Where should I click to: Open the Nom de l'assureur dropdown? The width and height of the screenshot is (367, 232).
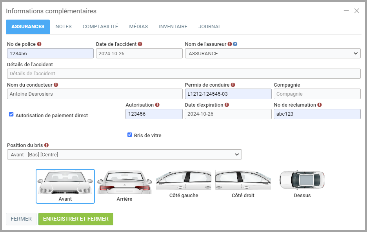point(273,53)
